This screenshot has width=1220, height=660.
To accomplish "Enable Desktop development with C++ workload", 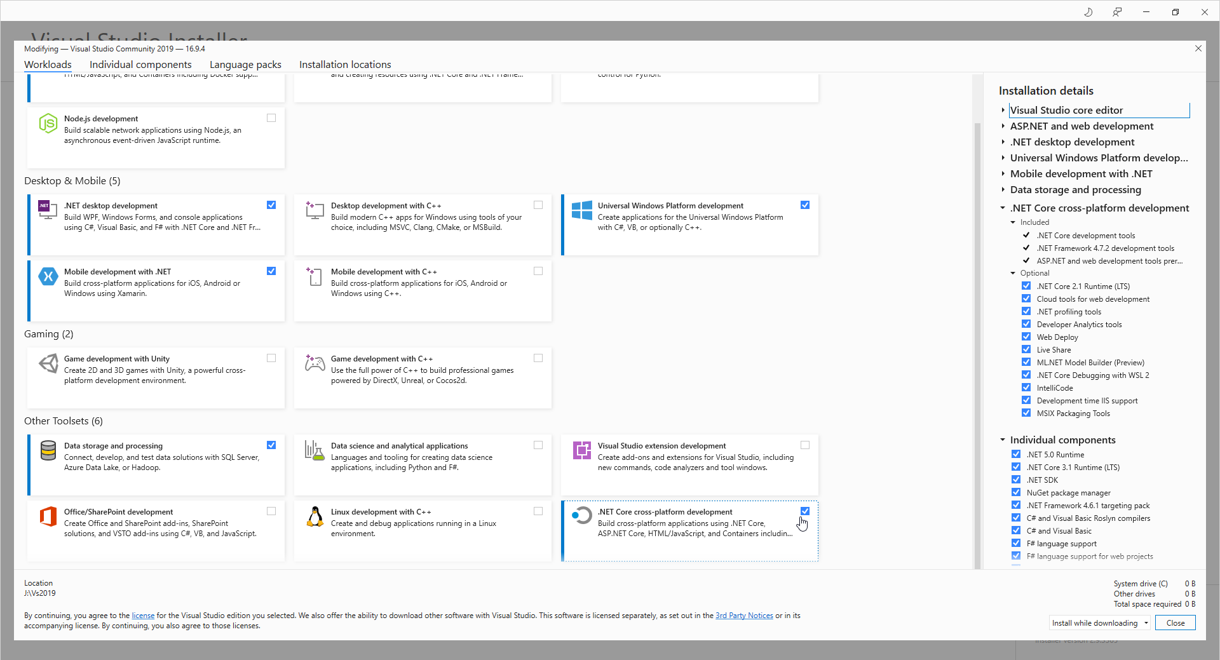I will pyautogui.click(x=538, y=205).
